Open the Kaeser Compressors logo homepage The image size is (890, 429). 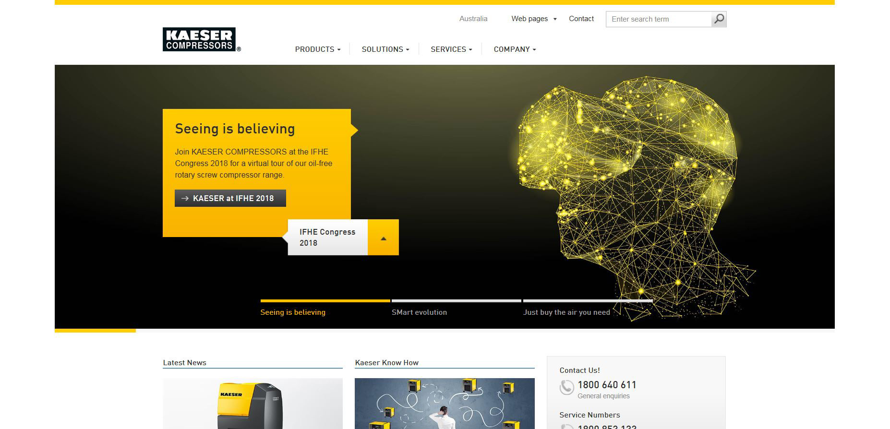coord(202,39)
